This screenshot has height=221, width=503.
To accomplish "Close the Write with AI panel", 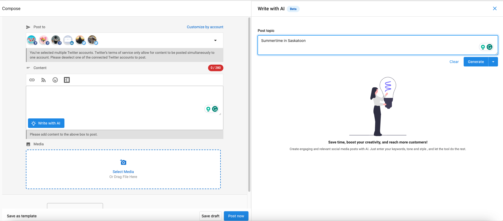I will [495, 8].
